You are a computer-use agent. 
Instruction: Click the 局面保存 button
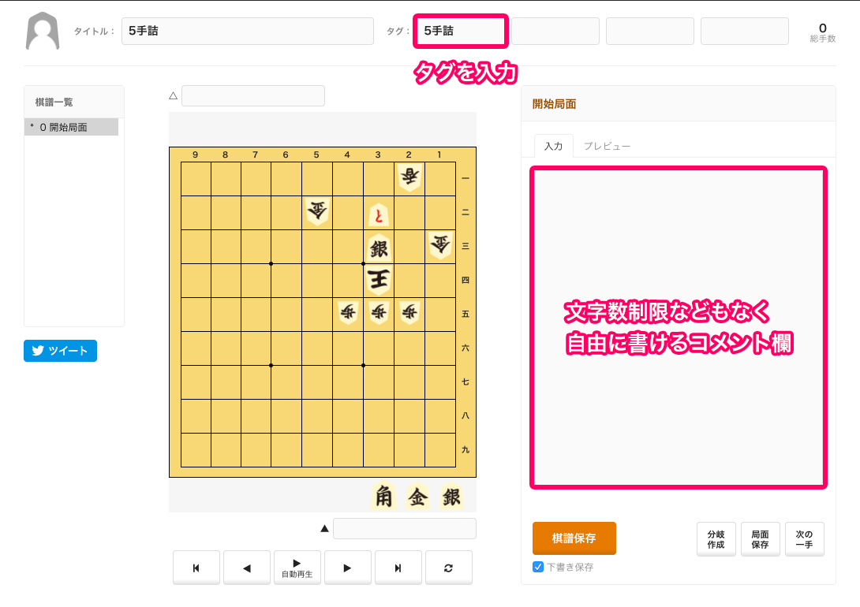coord(760,539)
